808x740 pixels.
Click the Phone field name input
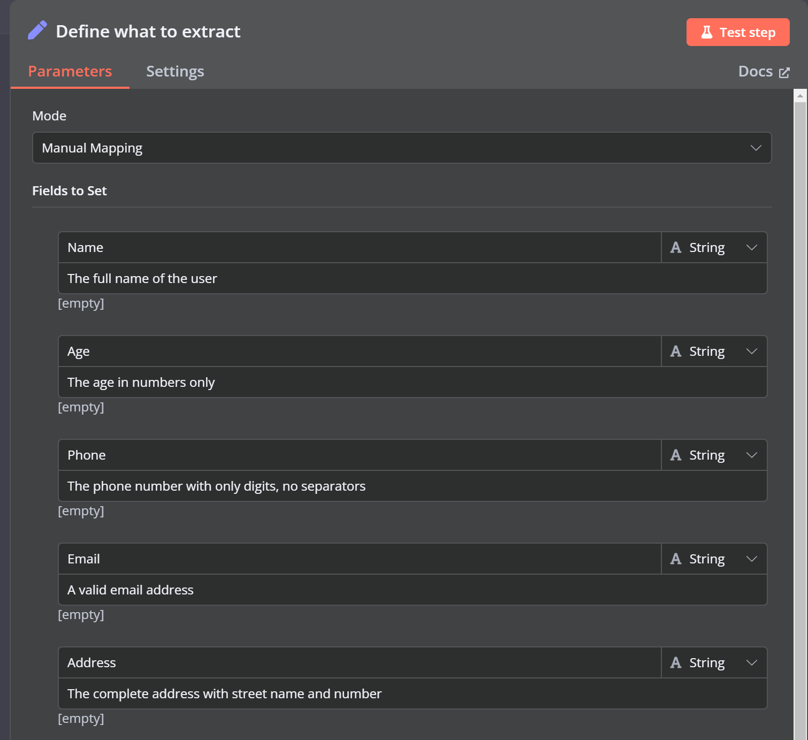360,455
